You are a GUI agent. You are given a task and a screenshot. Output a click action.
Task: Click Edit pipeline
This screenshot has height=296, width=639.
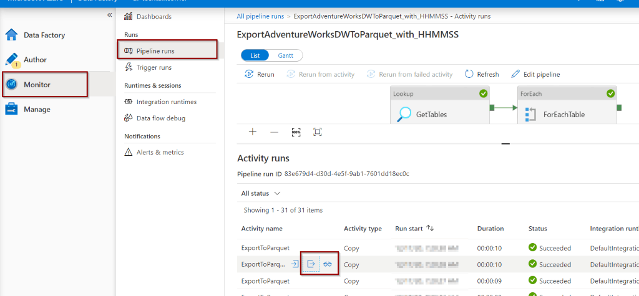tap(535, 75)
